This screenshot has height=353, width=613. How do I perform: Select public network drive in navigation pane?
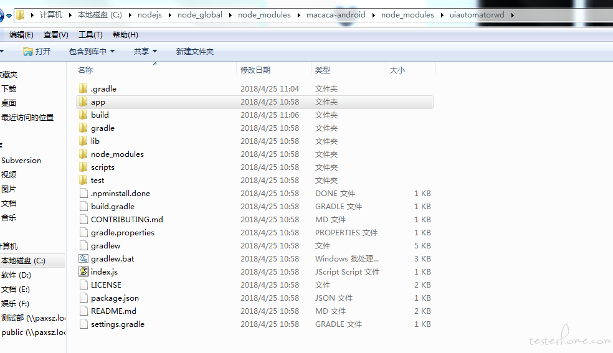click(x=33, y=332)
